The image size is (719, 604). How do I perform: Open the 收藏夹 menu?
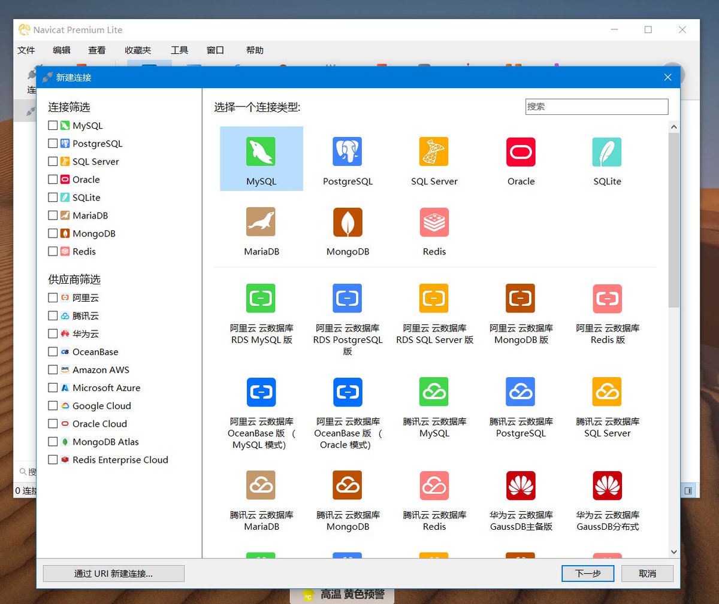[138, 50]
